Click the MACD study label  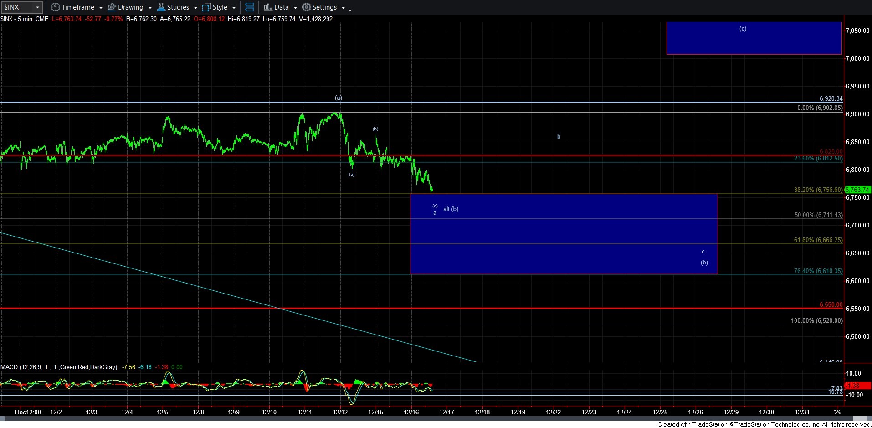[x=58, y=367]
